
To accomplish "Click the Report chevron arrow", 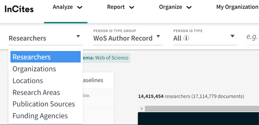I will point(131,8).
